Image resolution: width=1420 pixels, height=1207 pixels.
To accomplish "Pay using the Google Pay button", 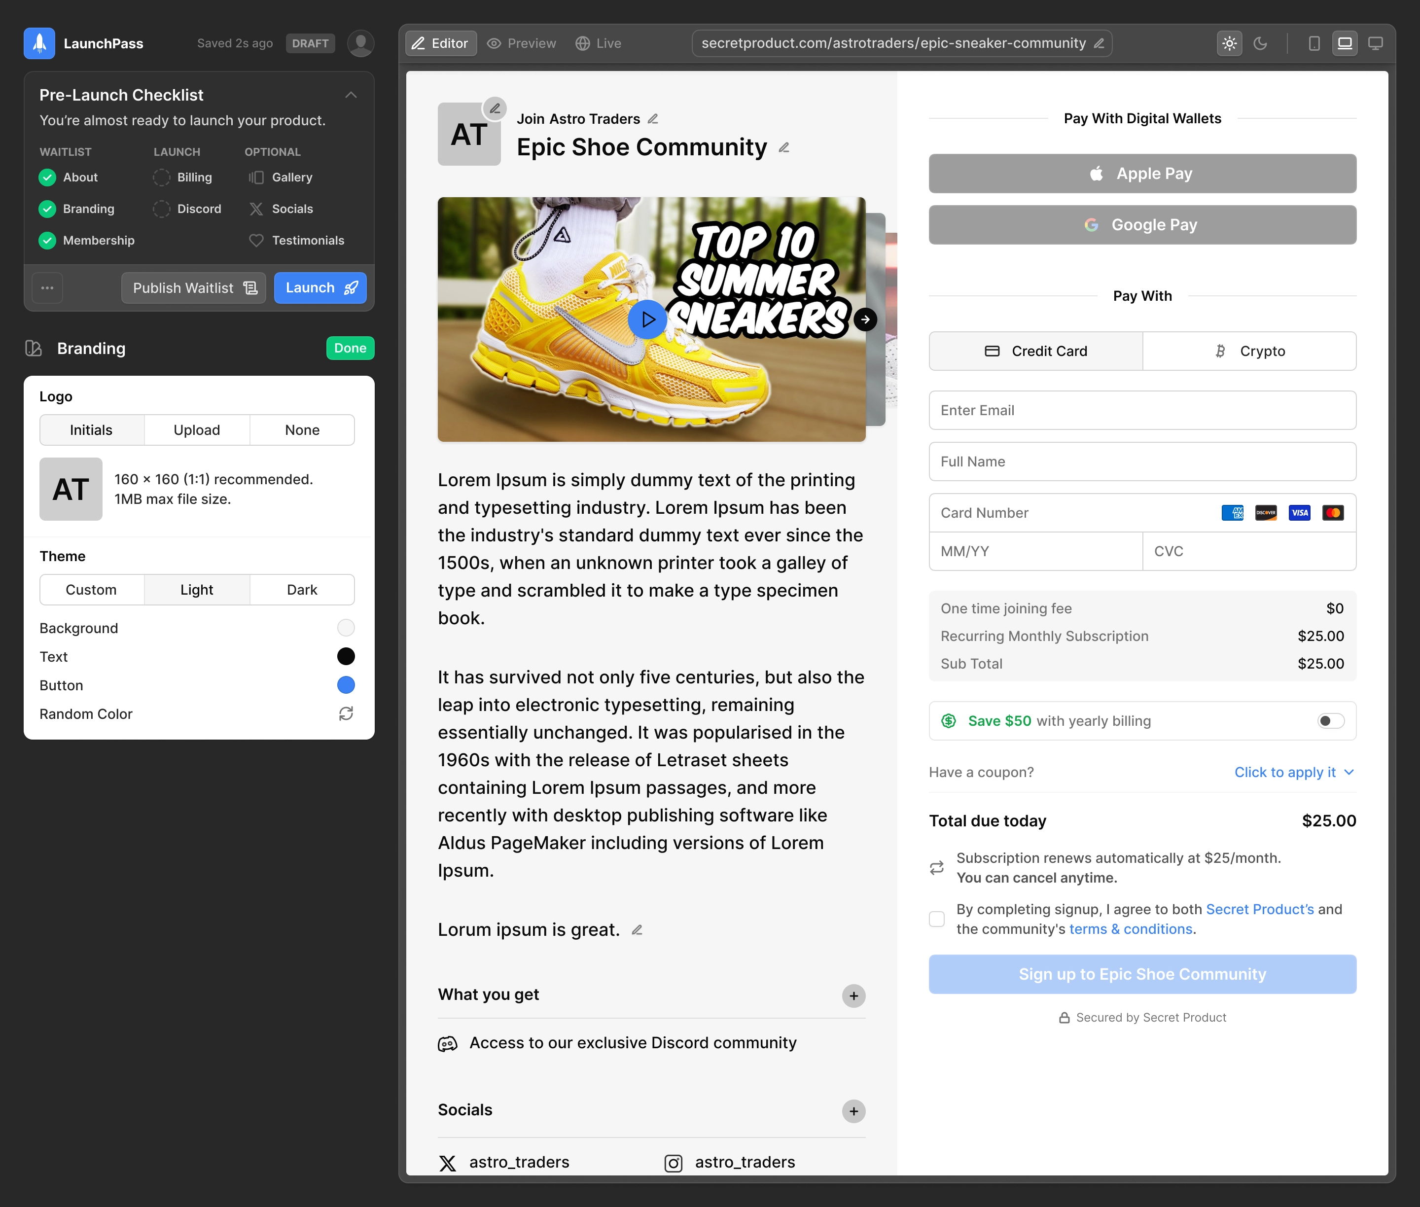I will 1142,225.
